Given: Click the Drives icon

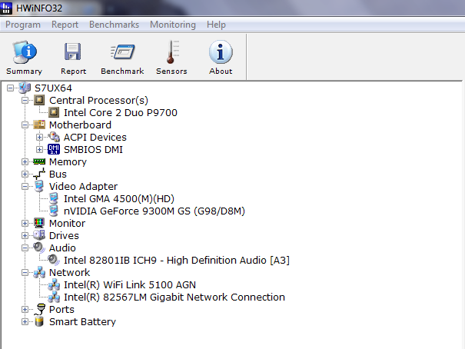Looking at the screenshot, I should pyautogui.click(x=39, y=235).
